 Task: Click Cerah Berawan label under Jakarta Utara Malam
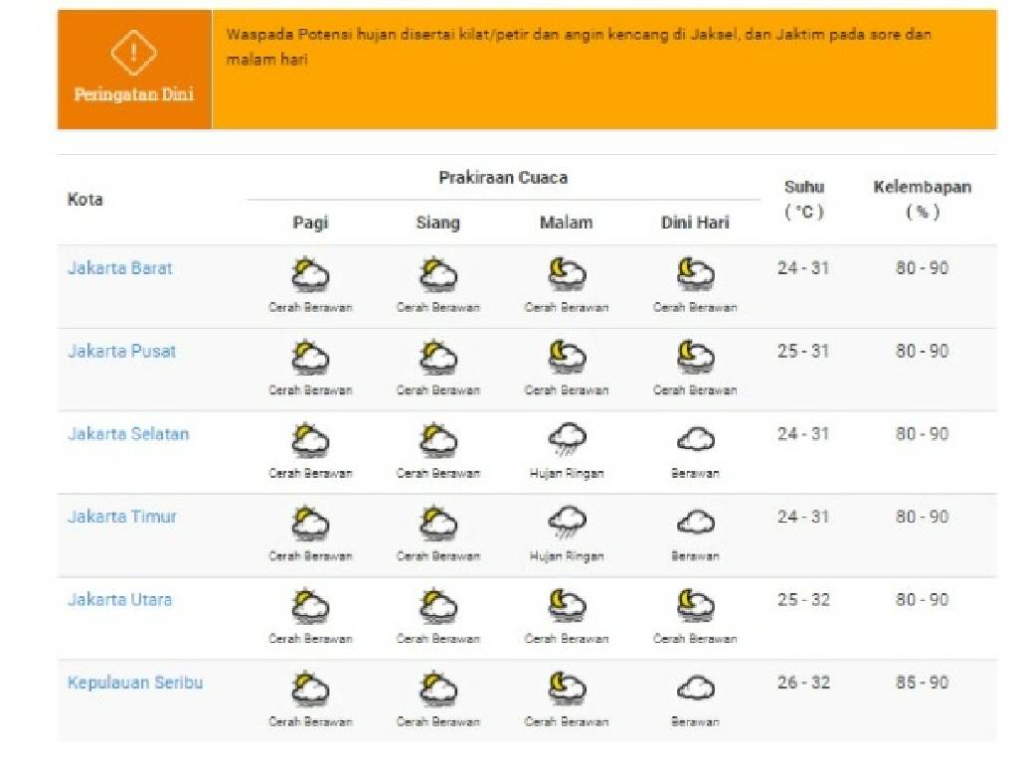566,639
